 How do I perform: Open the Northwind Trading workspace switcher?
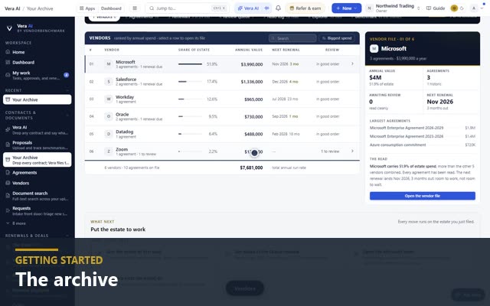[x=393, y=8]
